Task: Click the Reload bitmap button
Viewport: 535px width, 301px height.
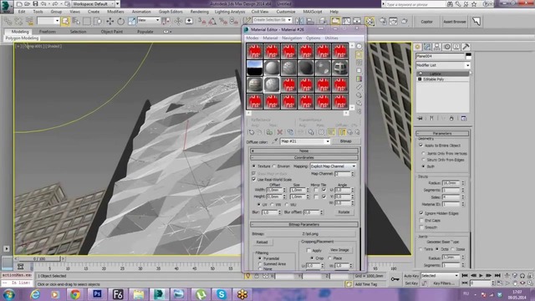Action: click(262, 242)
